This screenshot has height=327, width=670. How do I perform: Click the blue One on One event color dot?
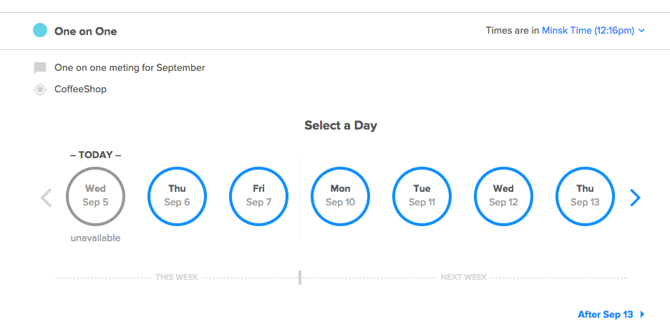point(40,31)
